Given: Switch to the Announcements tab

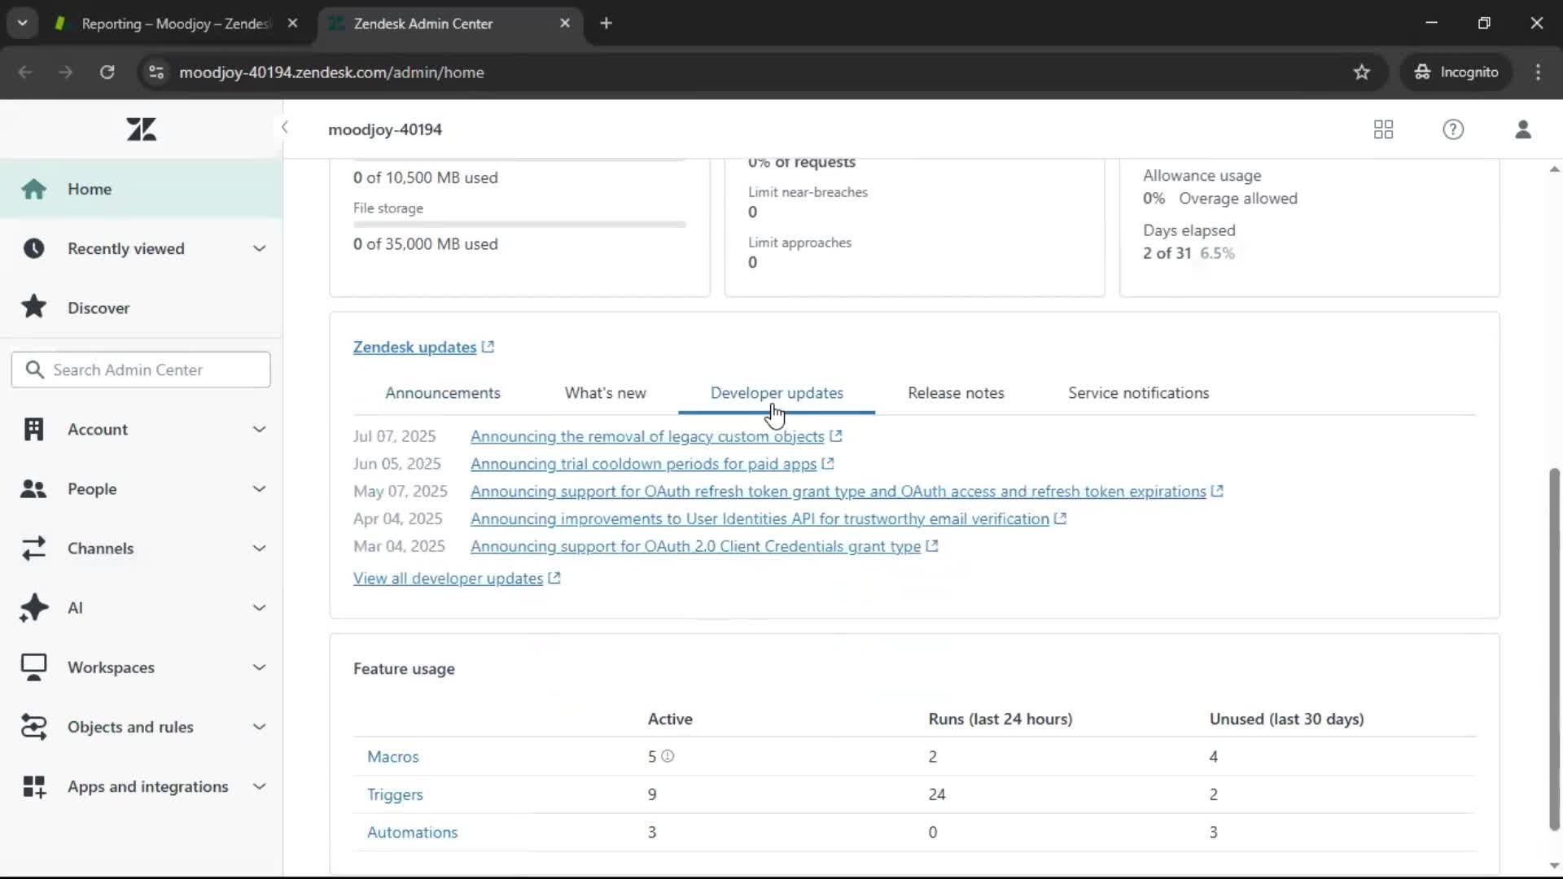Looking at the screenshot, I should 443,393.
